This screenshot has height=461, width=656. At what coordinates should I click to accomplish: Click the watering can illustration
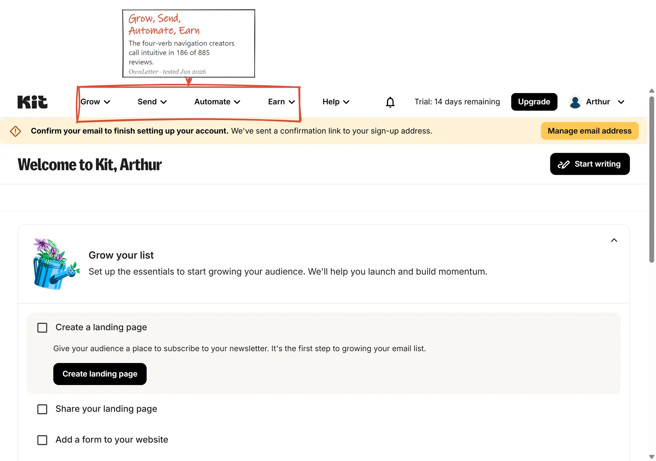coord(56,264)
